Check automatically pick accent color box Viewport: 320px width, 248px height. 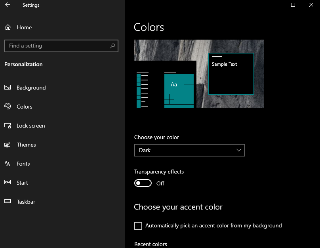click(138, 226)
